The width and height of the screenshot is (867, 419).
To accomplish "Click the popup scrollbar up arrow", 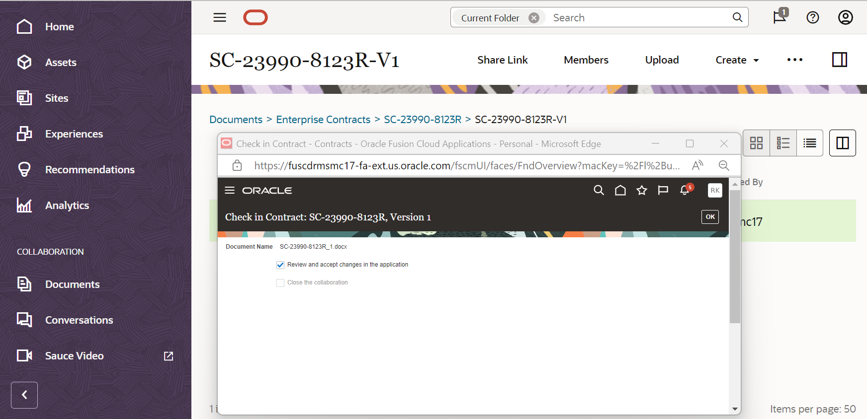I will coord(735,184).
